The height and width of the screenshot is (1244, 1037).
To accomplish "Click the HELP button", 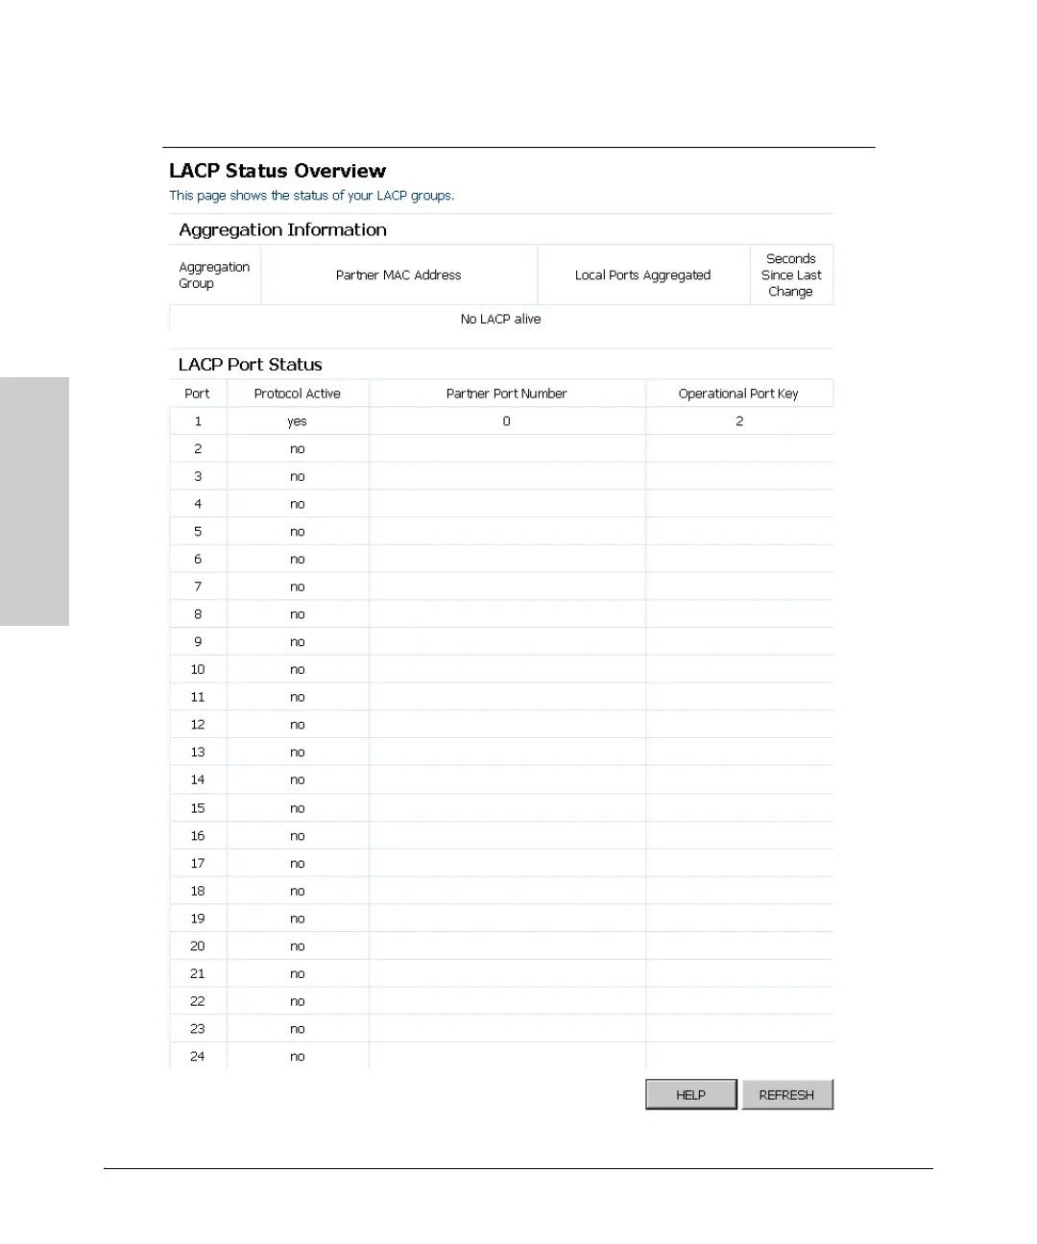I will pos(691,1094).
